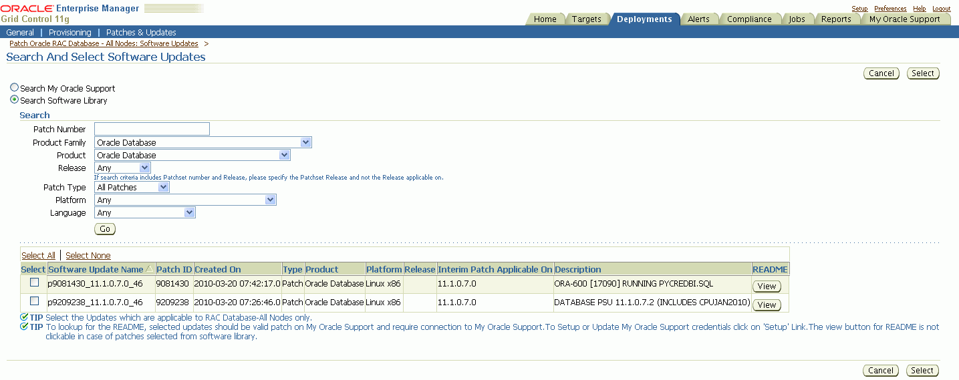959x380 pixels.
Task: Click Interim Patch Applicable On header
Action: [x=495, y=269]
